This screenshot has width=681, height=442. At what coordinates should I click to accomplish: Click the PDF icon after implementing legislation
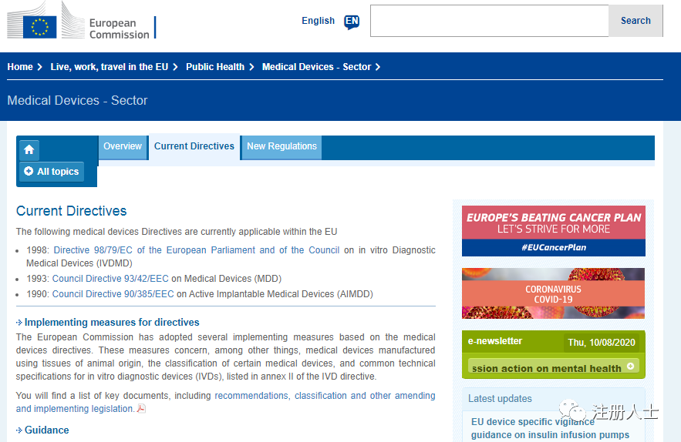click(x=141, y=409)
